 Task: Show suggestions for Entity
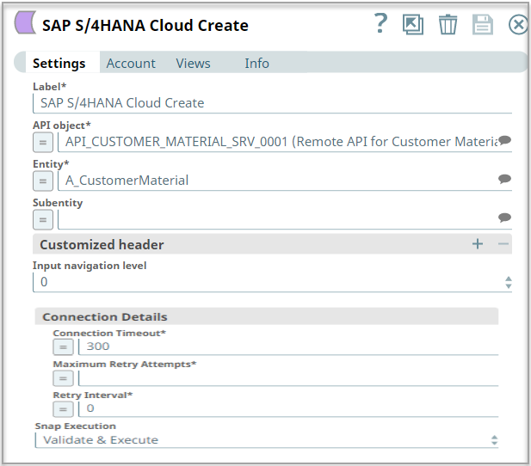[504, 179]
